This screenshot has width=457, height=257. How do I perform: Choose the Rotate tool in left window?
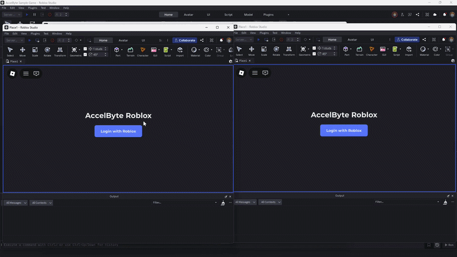pyautogui.click(x=47, y=51)
